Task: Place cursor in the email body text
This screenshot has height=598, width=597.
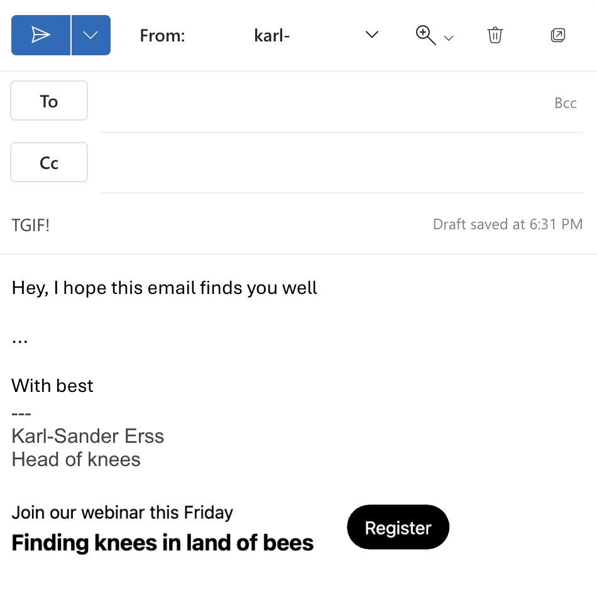Action: 163,288
